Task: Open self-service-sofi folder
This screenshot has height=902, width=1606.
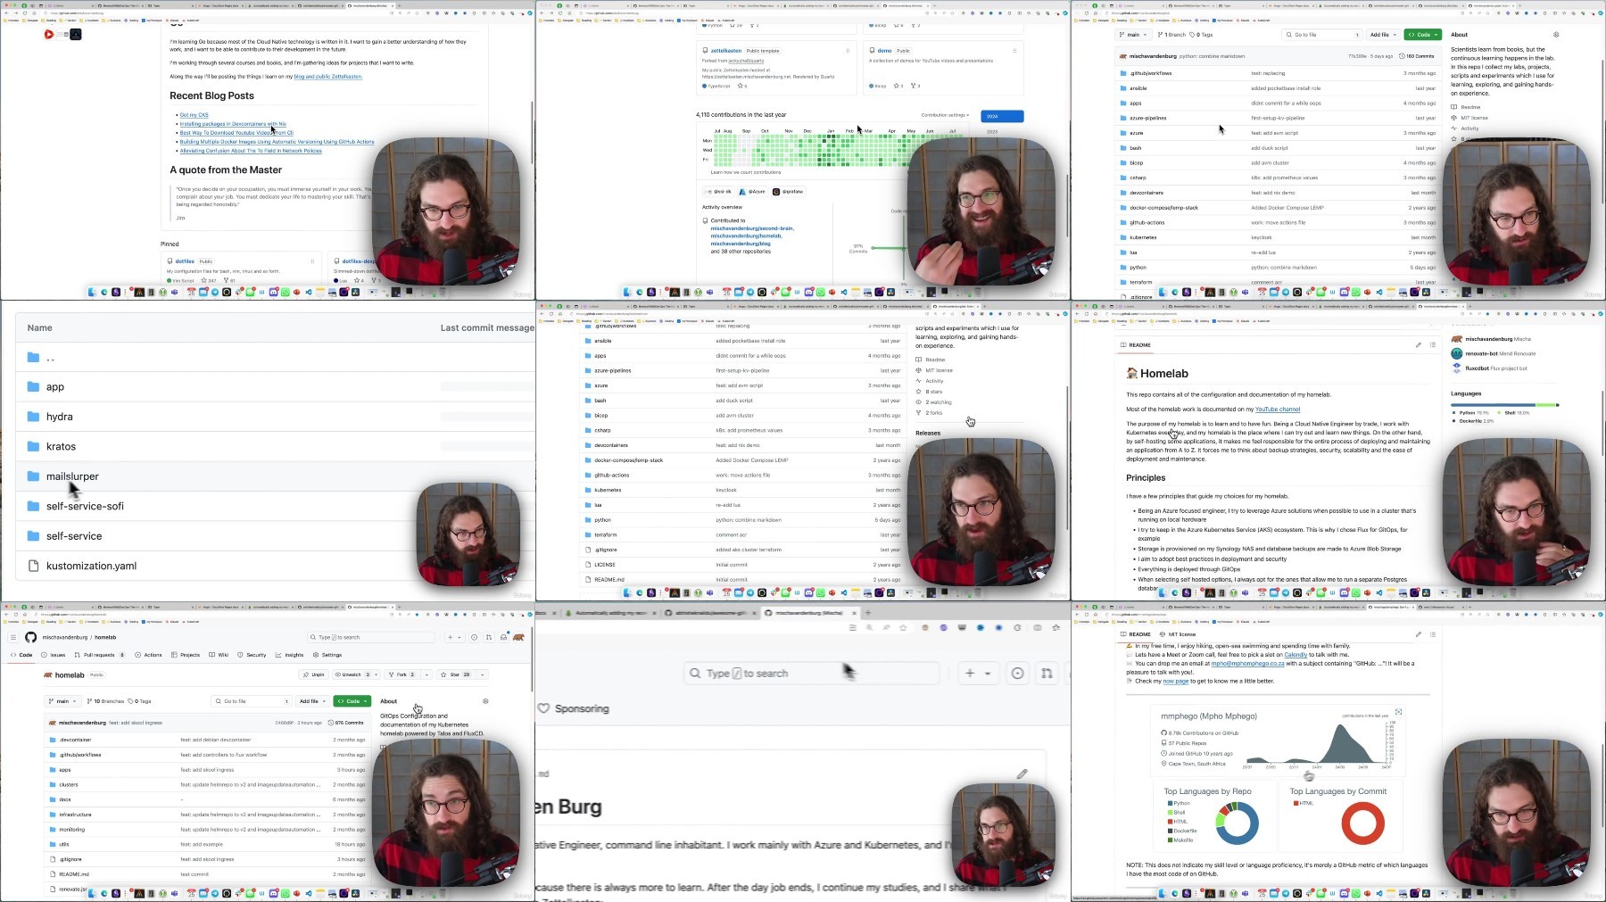Action: pos(85,506)
